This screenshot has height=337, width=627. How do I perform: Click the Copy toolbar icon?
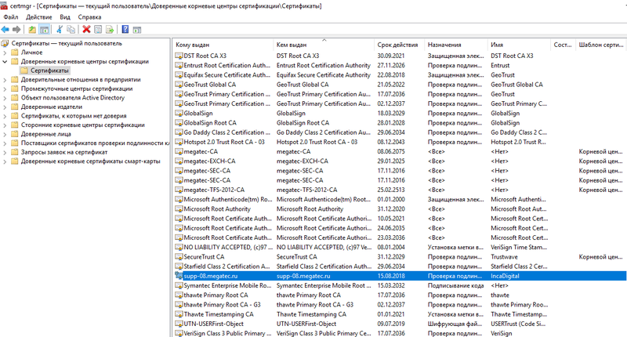71,29
